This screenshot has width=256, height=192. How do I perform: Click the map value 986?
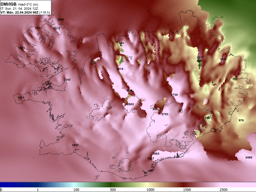pos(155,109)
